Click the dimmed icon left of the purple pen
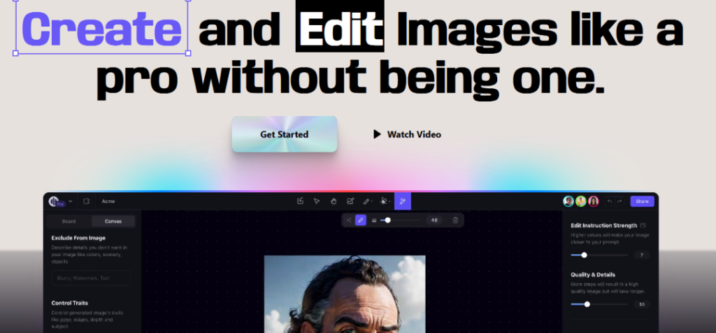Viewport: 716px width, 333px height. pyautogui.click(x=349, y=220)
